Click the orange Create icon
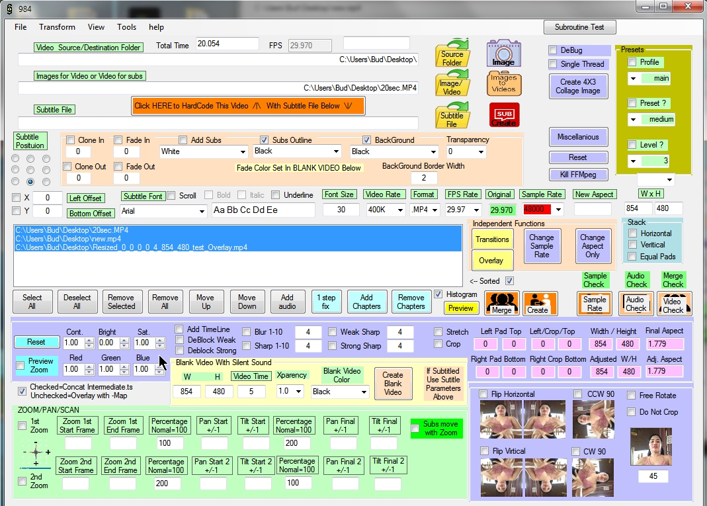Screen dimensions: 707x506 click(x=540, y=303)
